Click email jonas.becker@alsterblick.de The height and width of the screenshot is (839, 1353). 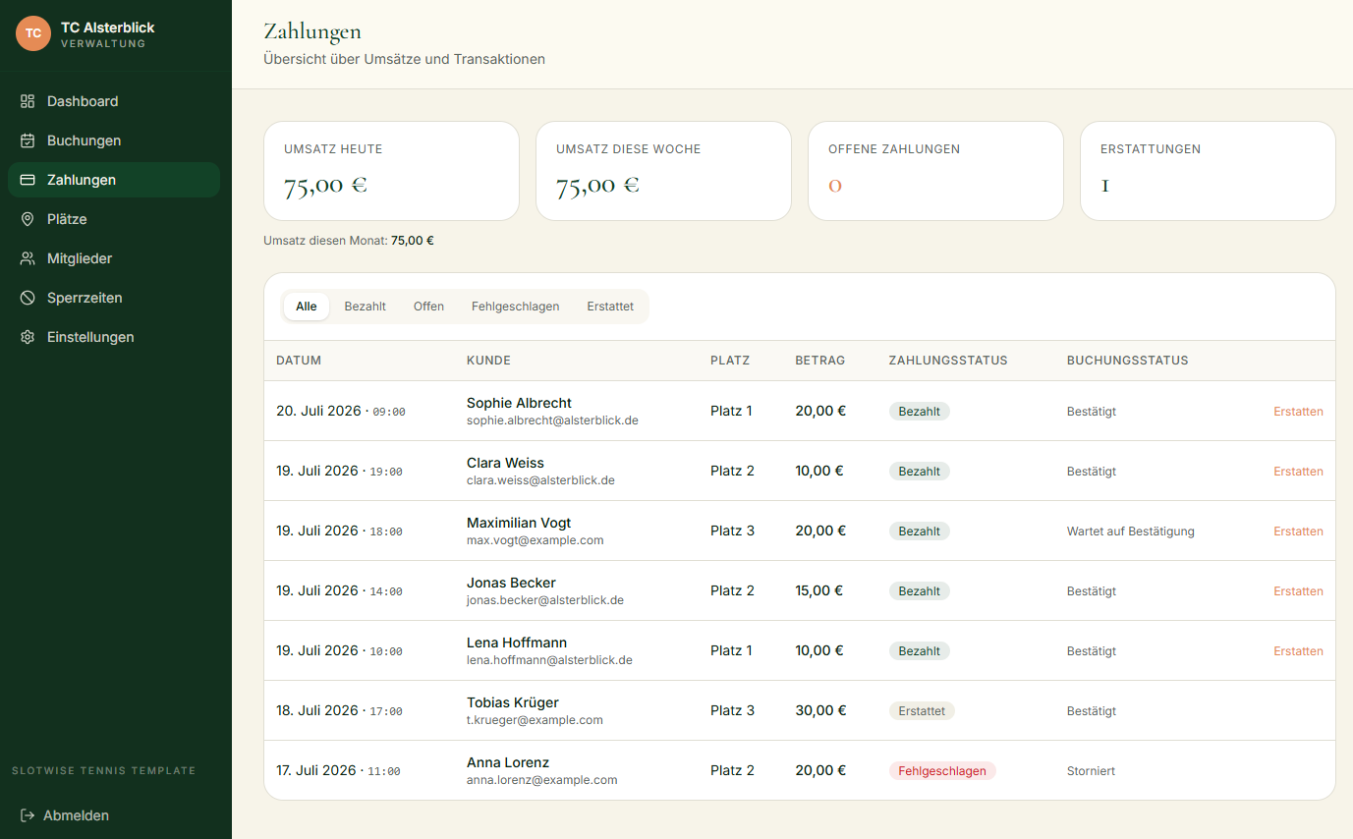545,600
